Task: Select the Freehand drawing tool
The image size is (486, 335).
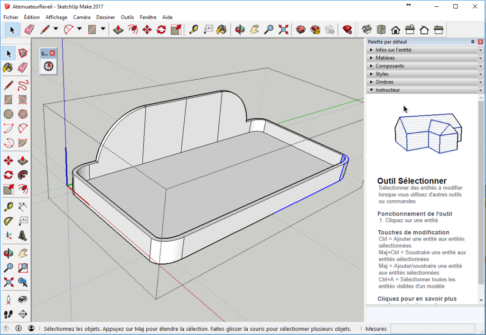Action: click(x=22, y=85)
